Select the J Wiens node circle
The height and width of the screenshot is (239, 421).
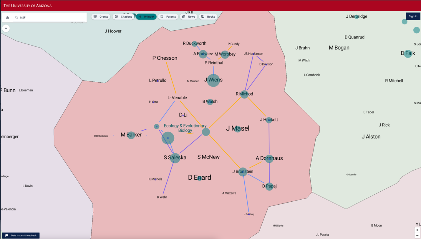(x=213, y=80)
